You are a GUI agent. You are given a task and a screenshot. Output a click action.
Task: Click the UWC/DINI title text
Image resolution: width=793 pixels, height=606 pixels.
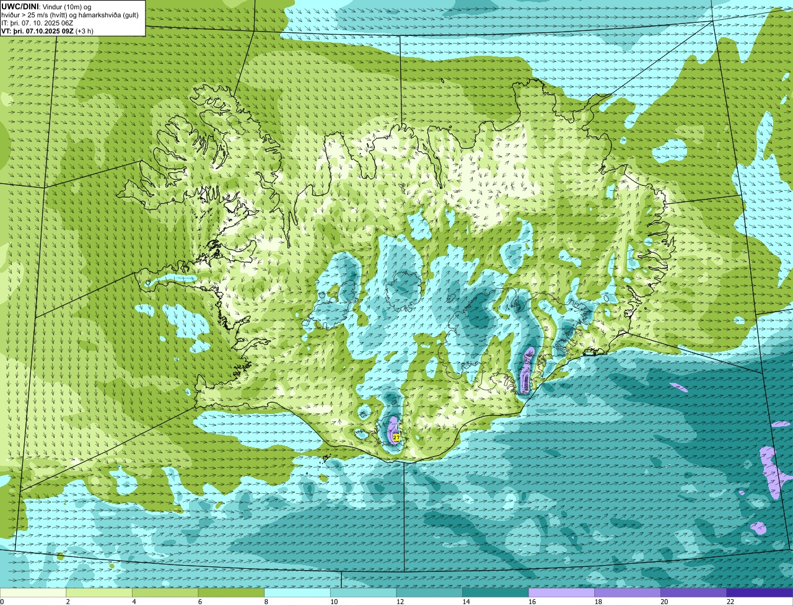pyautogui.click(x=19, y=6)
